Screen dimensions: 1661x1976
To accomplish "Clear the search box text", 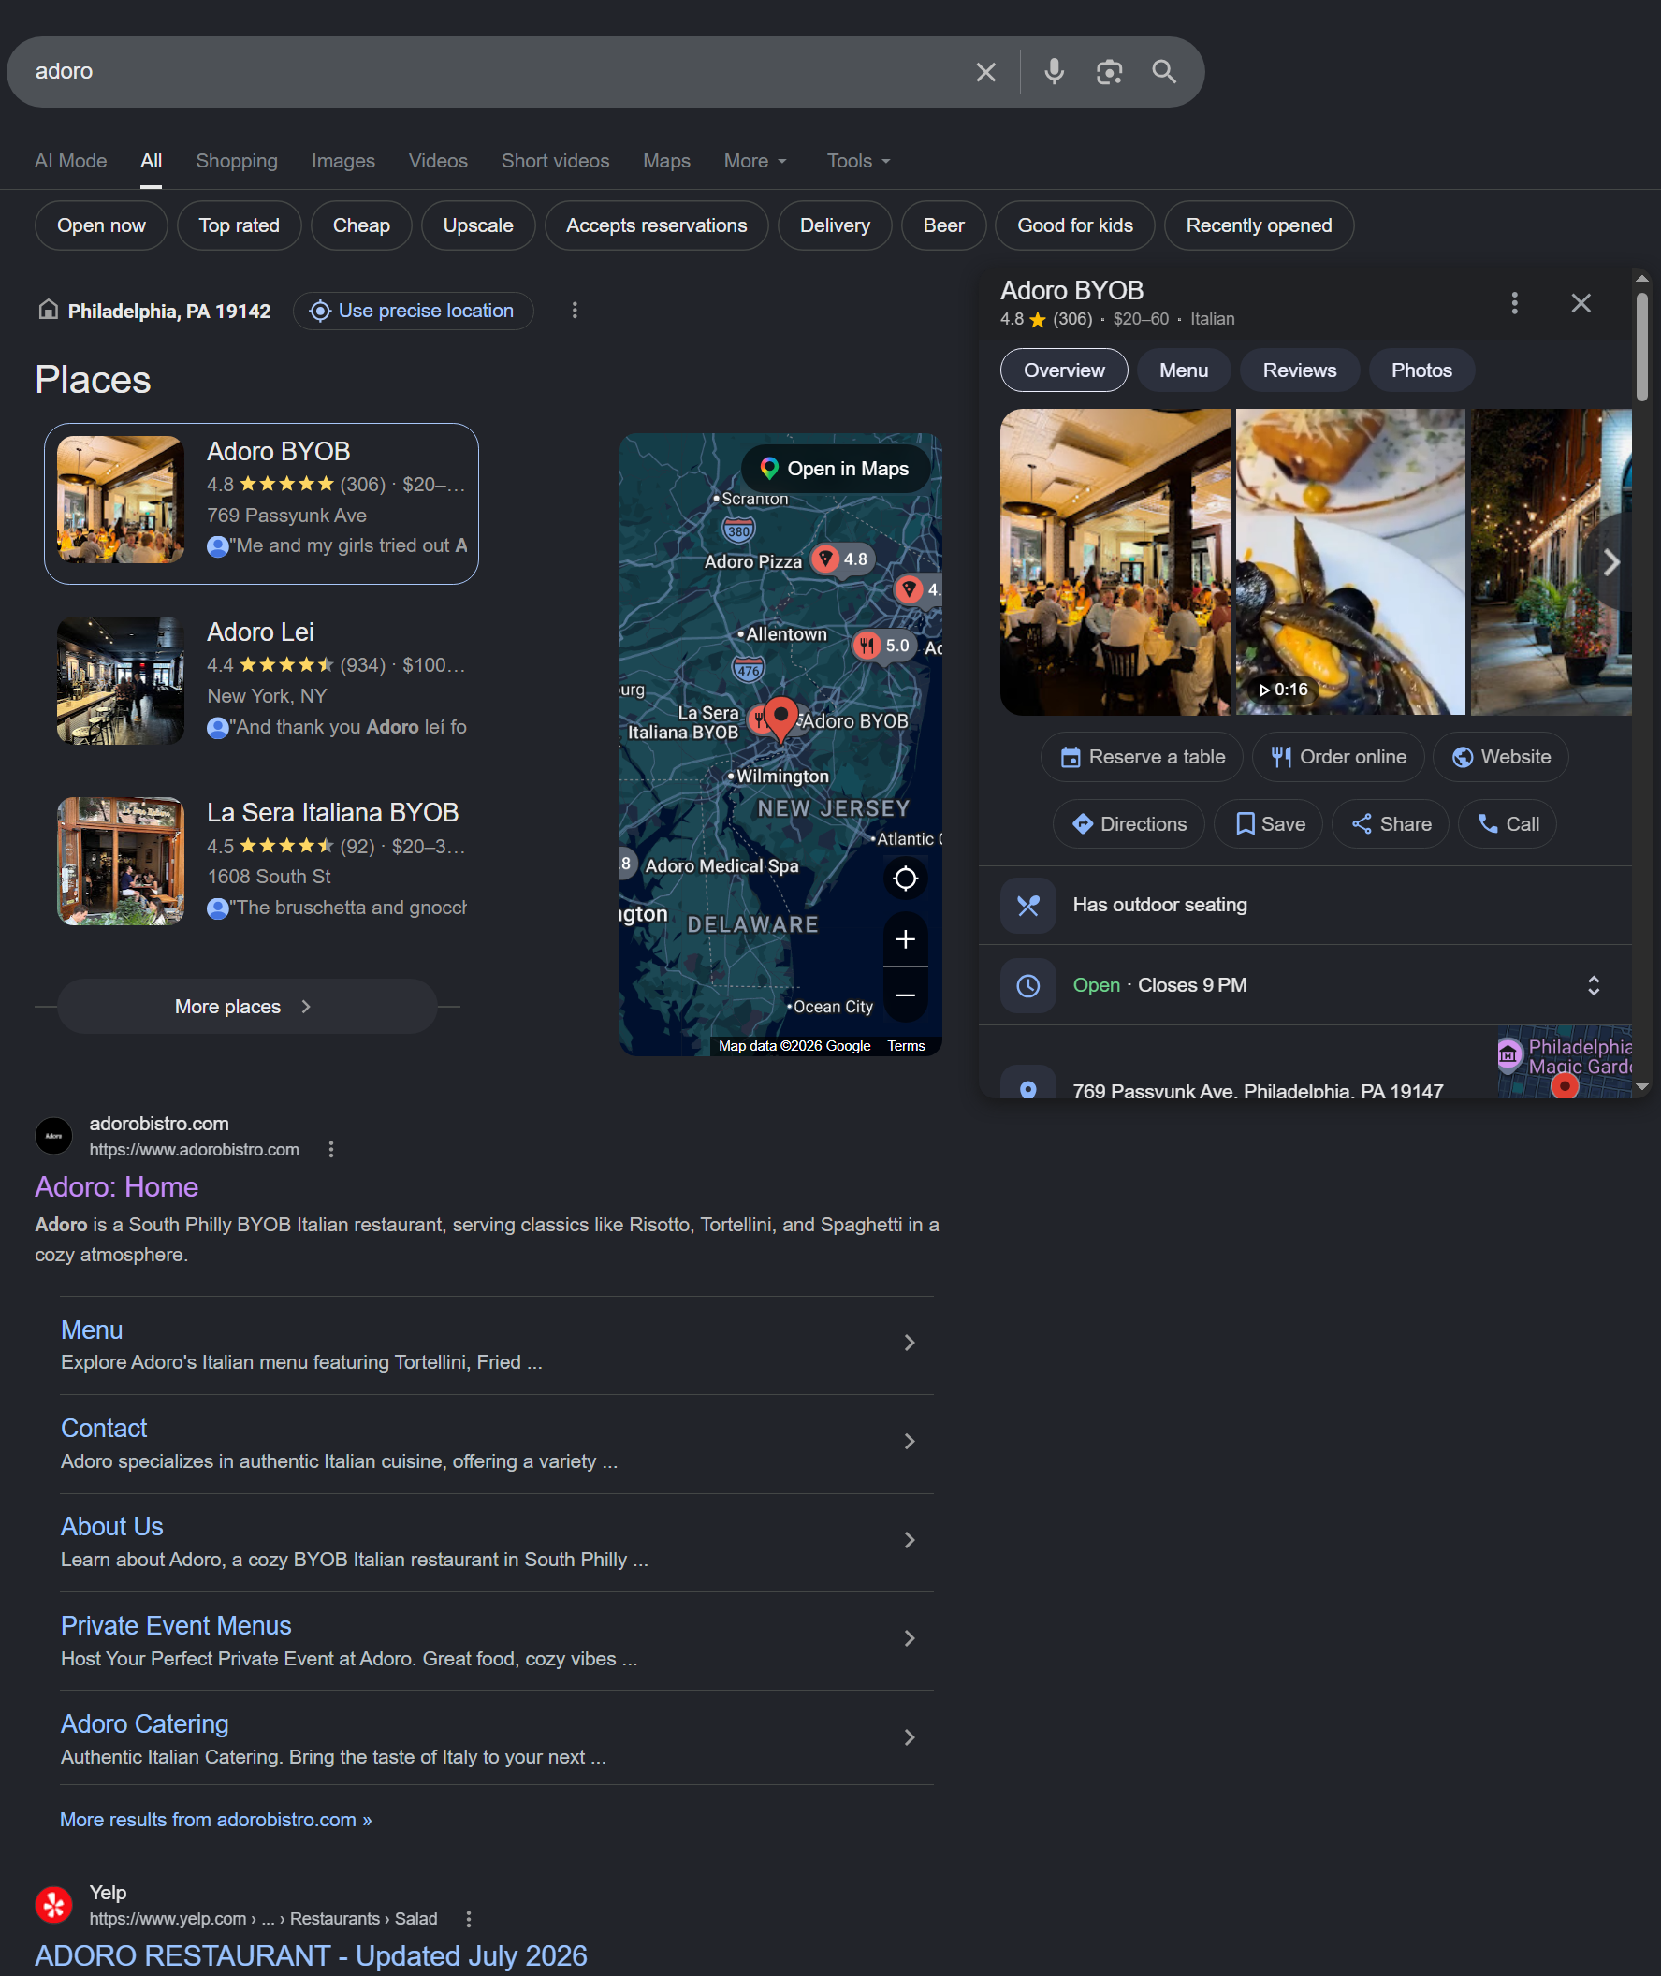I will click(x=985, y=71).
